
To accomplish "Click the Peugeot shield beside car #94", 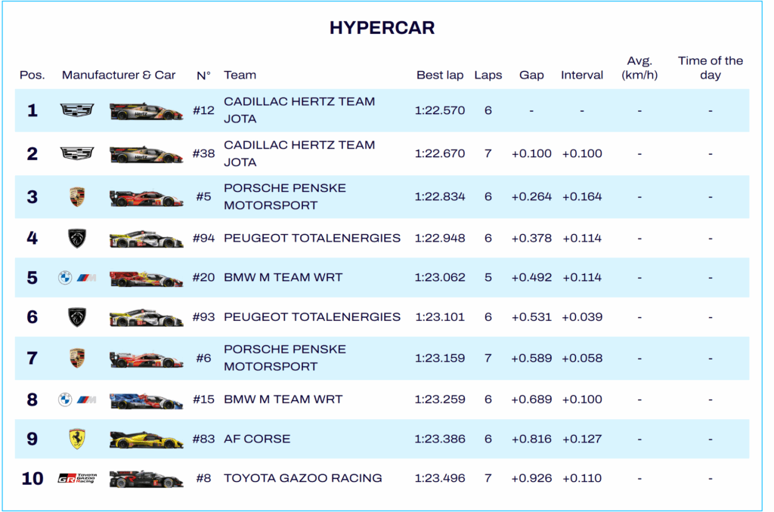I will [77, 238].
